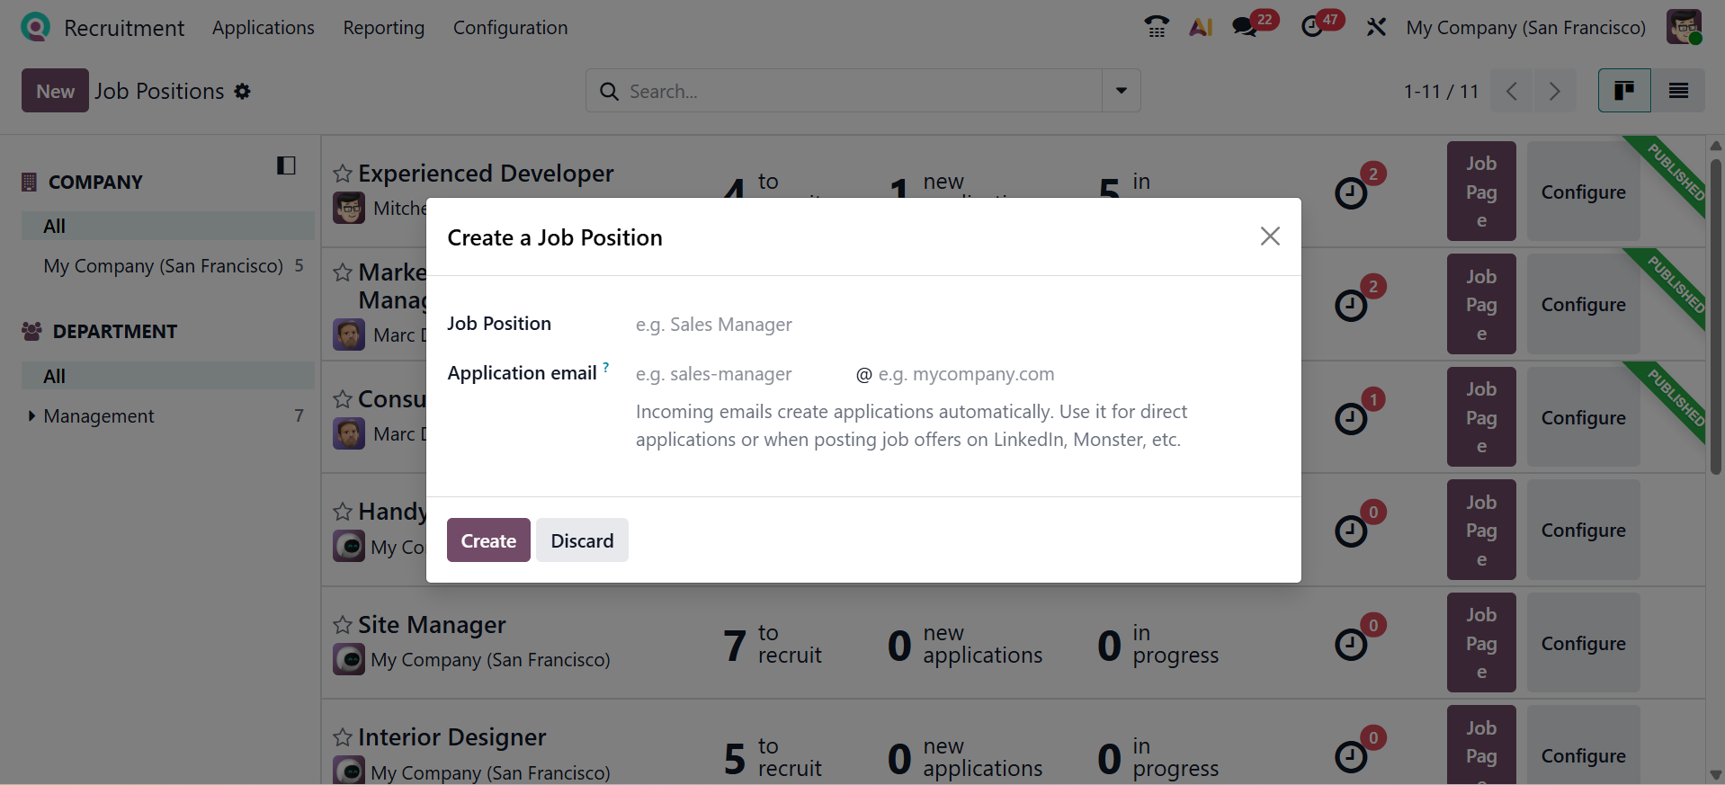Expand the Management department tree
Image resolution: width=1725 pixels, height=785 pixels.
coord(32,416)
